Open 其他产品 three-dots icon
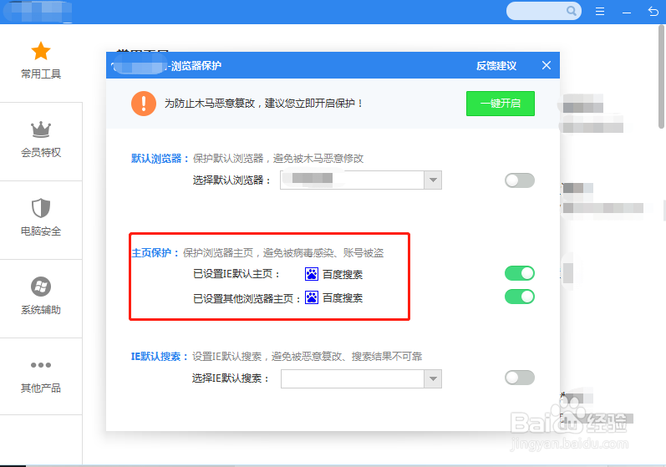Image resolution: width=666 pixels, height=467 pixels. [x=41, y=365]
